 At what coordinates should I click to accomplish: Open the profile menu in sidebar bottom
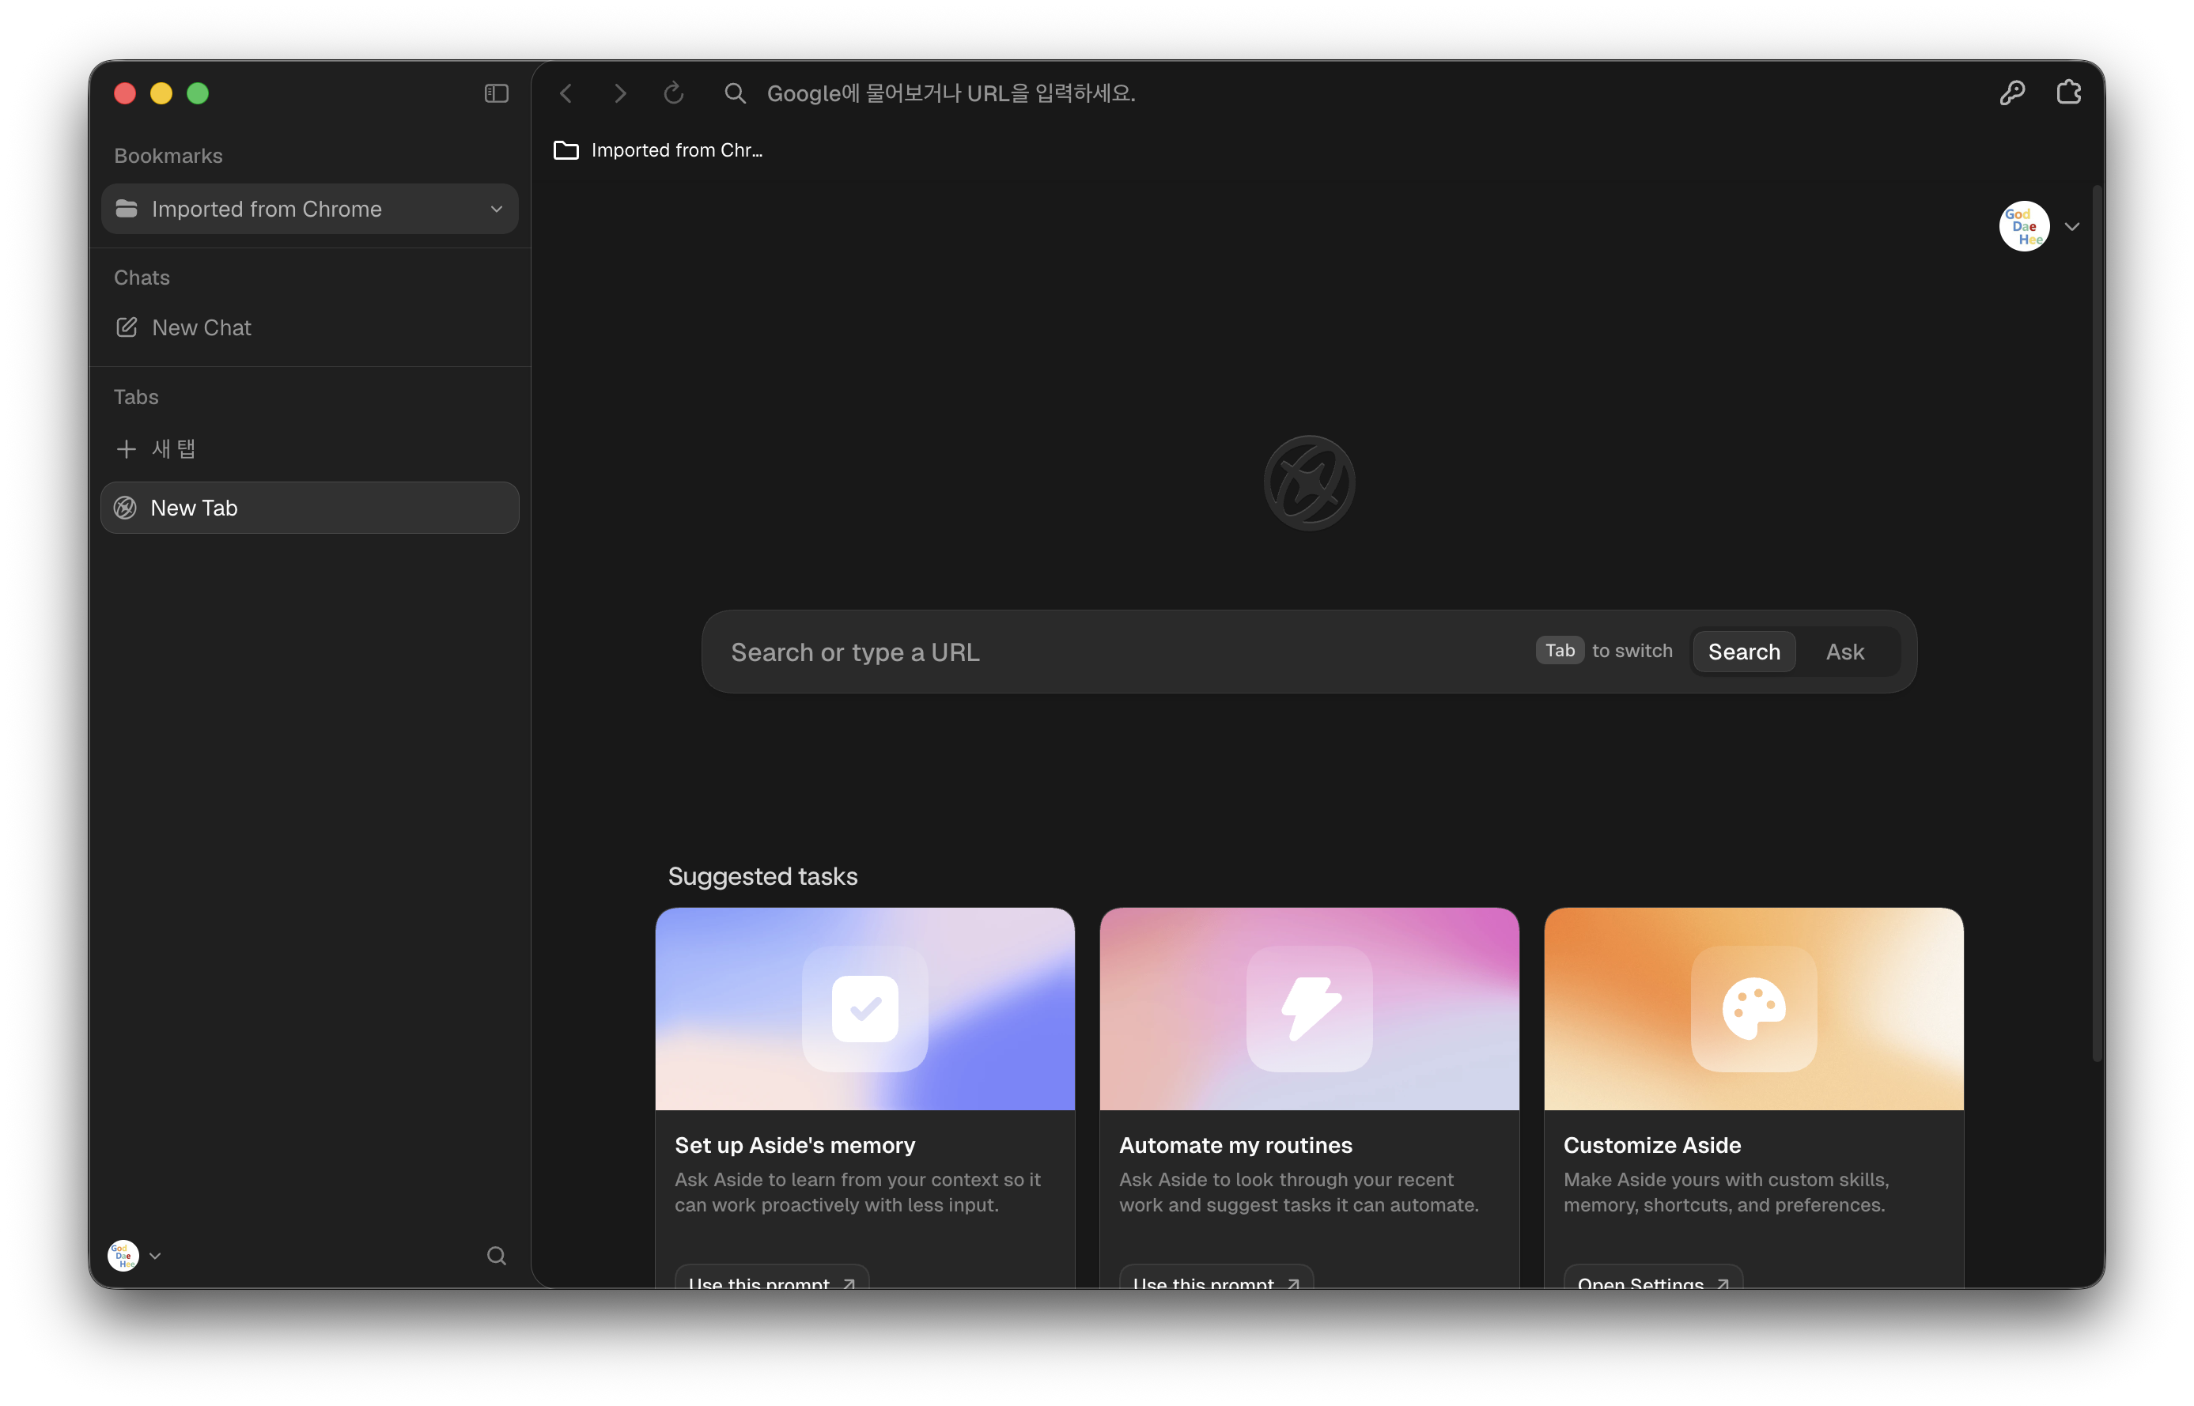click(x=134, y=1256)
